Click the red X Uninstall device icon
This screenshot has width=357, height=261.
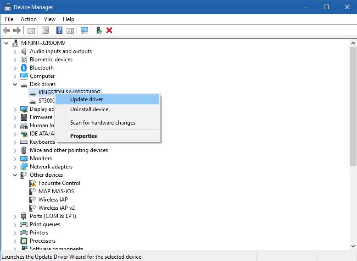tap(109, 30)
